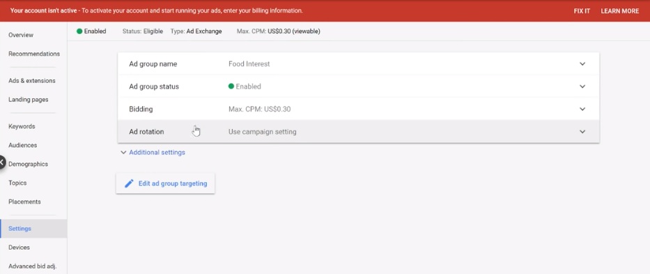This screenshot has width=650, height=274.
Task: Click Type: Ad Exchange in the header
Action: click(196, 31)
